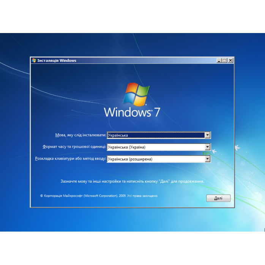265x265 pixels.
Task: Click the Далі button to continue
Action: pyautogui.click(x=218, y=198)
